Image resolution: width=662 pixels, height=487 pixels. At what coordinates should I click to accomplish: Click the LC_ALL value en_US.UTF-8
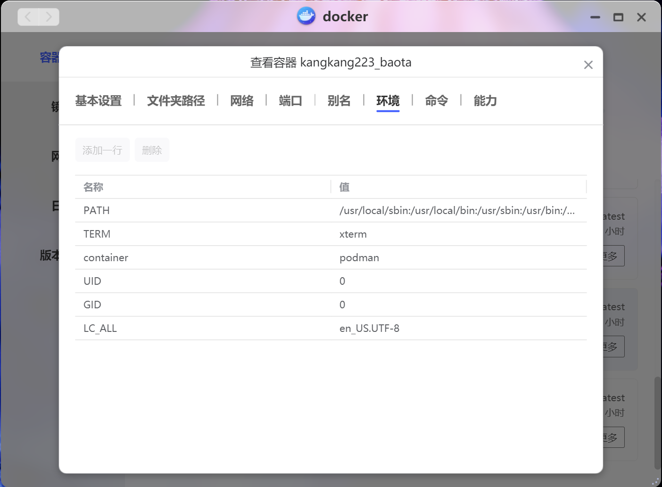[369, 329]
